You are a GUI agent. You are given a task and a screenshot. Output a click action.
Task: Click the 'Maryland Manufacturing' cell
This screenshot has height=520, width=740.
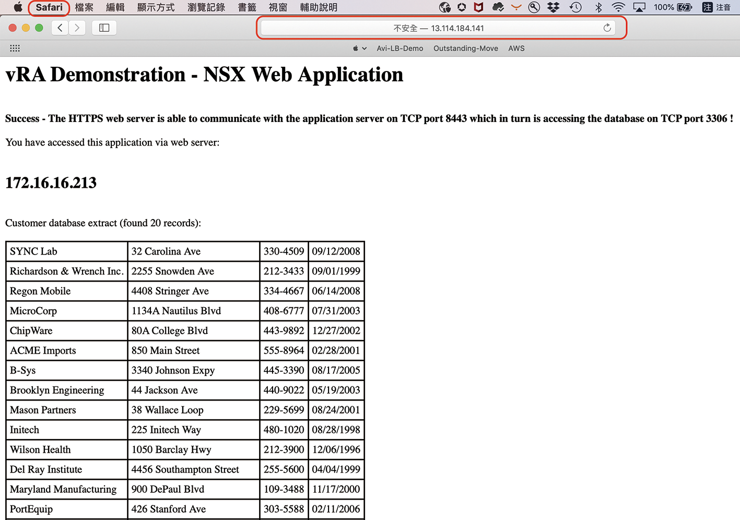(67, 489)
